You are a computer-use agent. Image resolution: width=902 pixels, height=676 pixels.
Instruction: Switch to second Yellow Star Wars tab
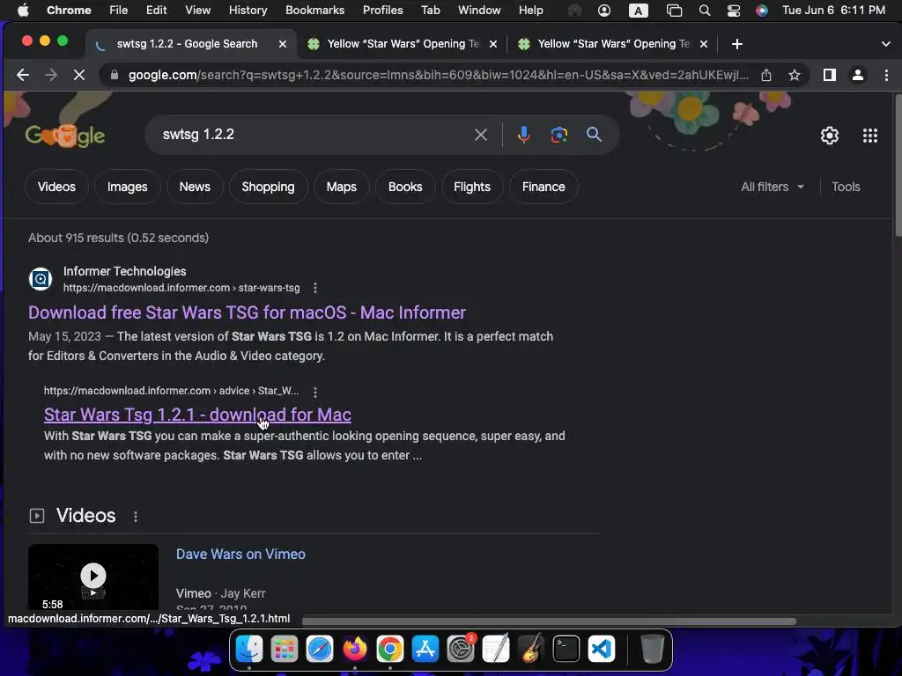click(x=613, y=44)
